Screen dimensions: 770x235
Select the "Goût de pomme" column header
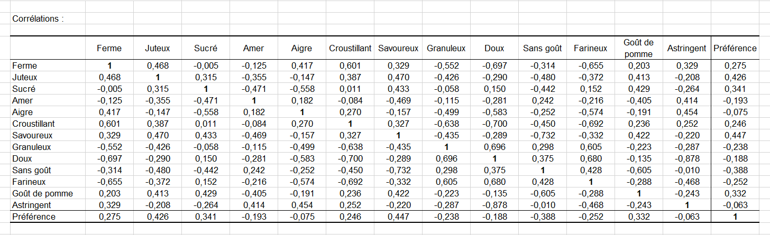click(638, 48)
